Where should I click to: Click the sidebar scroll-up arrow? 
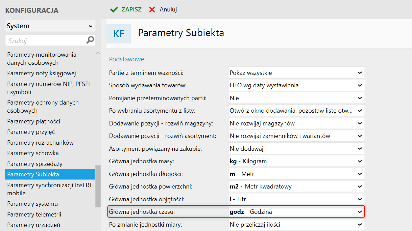tap(98, 53)
